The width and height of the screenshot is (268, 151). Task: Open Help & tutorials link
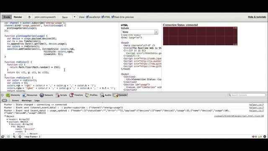point(257,17)
